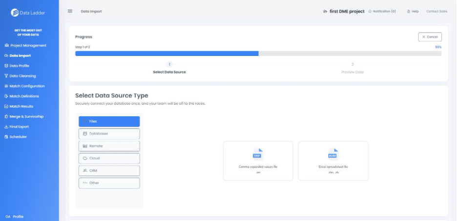
Task: Click the Step 1 of 2 text
Action: (83, 47)
